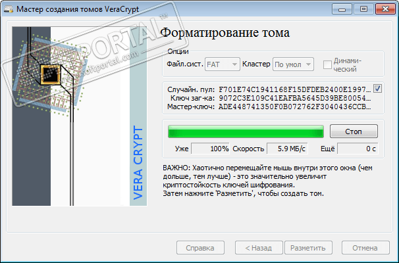Screen dimensions: 399x263
Task: Minimize the VeraCrypt wizard window
Action: point(342,9)
